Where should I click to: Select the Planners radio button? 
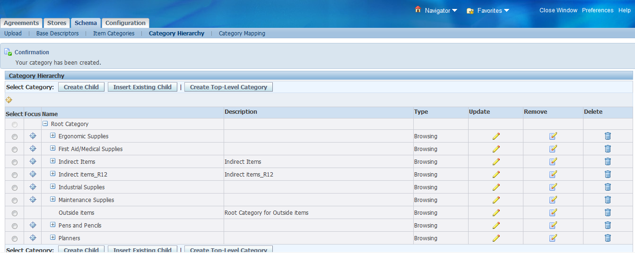[15, 239]
